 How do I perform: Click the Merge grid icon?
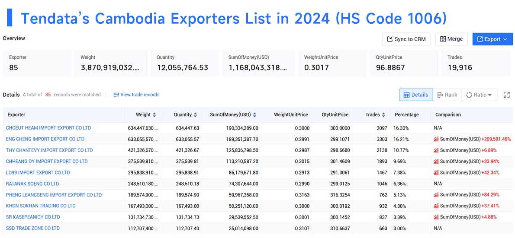[x=443, y=39]
